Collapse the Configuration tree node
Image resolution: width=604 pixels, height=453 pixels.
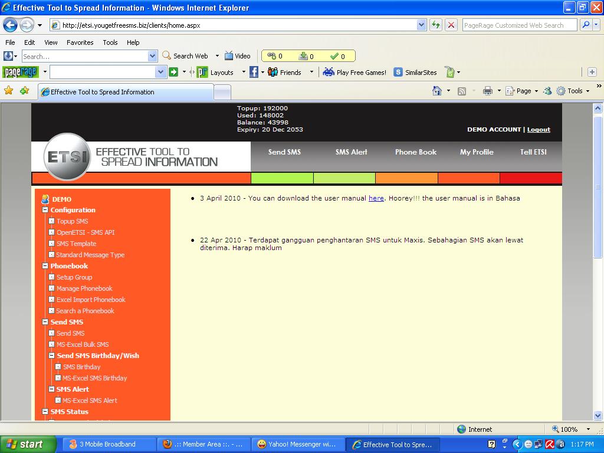click(45, 210)
